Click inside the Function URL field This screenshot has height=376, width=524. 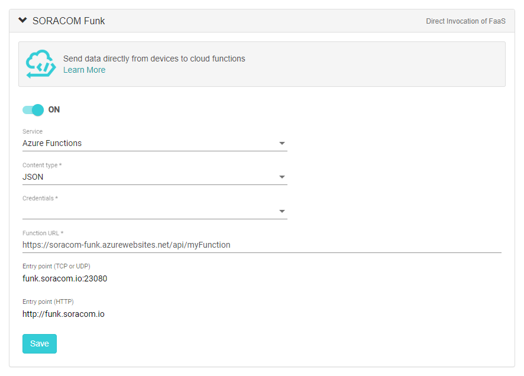click(x=177, y=245)
